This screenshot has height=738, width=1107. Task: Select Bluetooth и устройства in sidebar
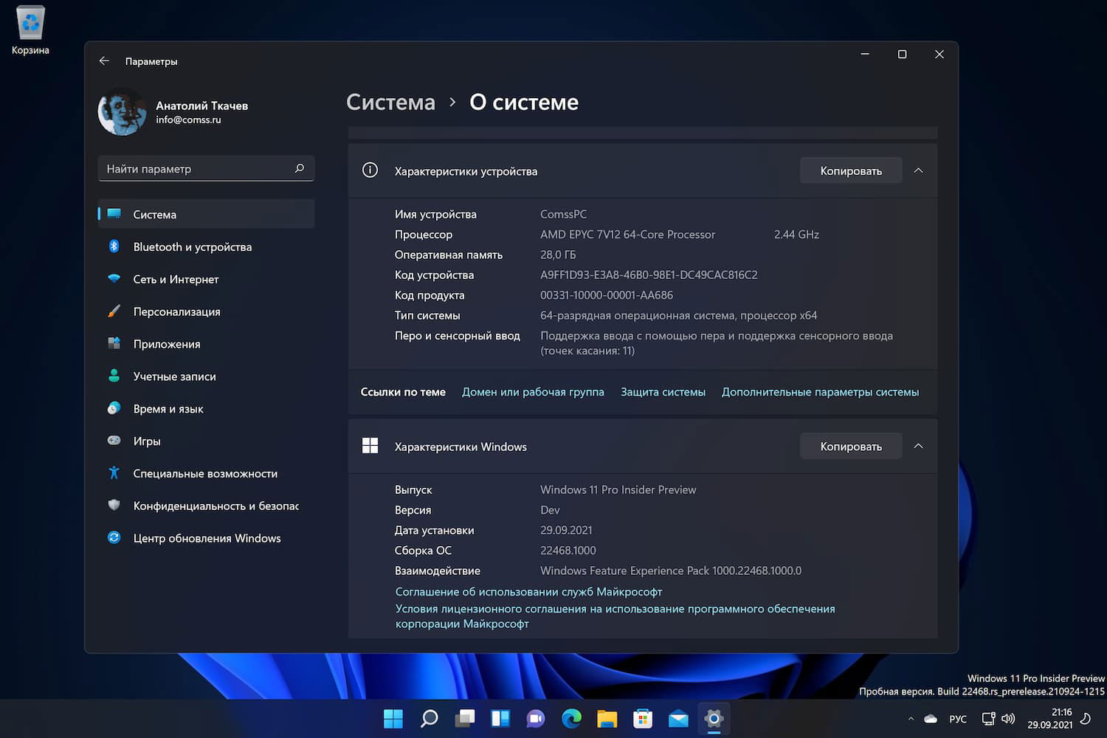point(193,246)
